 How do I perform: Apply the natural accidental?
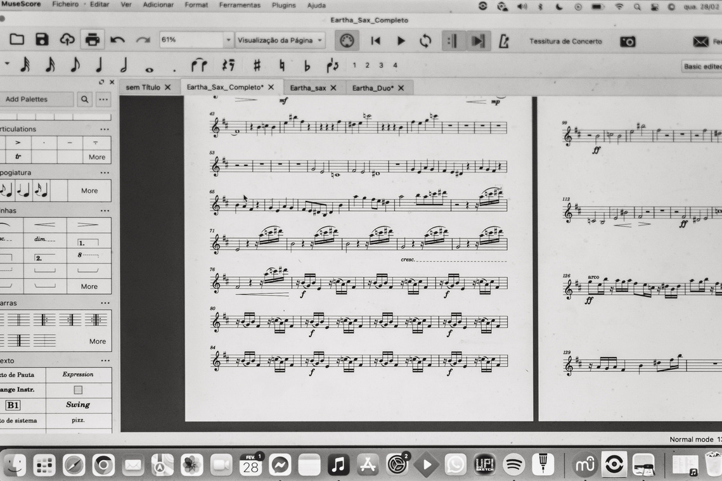pos(282,66)
